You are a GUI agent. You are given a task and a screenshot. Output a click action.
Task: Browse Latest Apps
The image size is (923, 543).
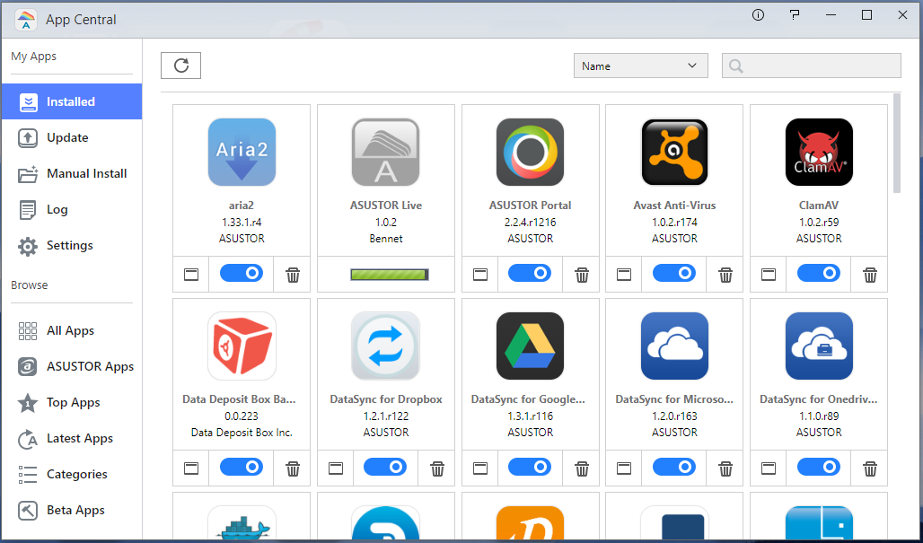pos(72,438)
